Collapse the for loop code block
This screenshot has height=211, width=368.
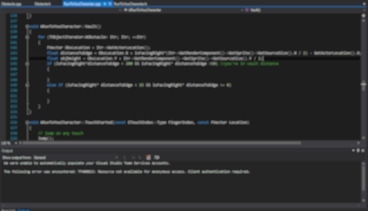[28, 37]
